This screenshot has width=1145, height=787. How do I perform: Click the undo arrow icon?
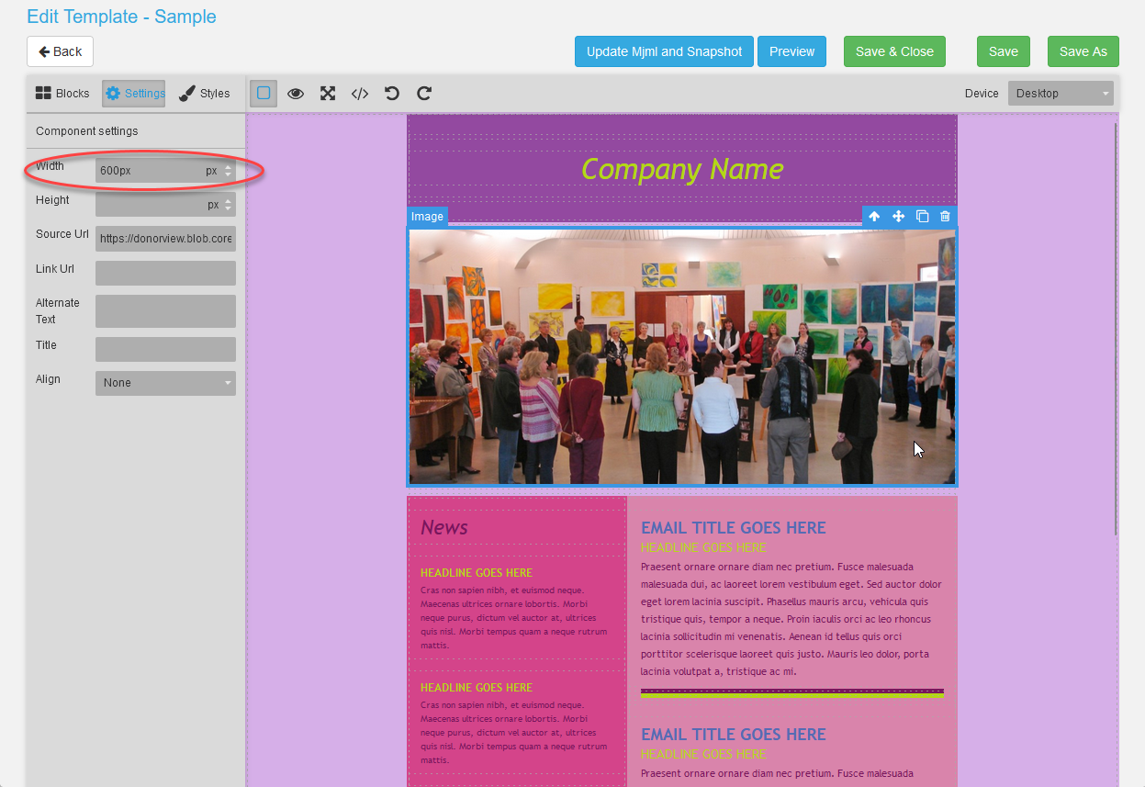click(391, 93)
